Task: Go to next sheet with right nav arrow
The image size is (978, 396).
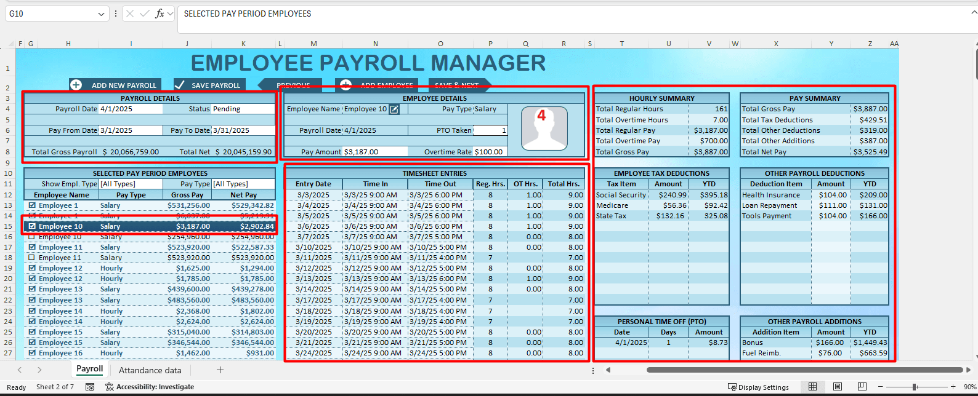Action: click(x=39, y=370)
